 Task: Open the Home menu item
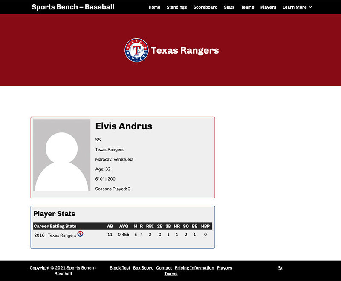[x=154, y=7]
